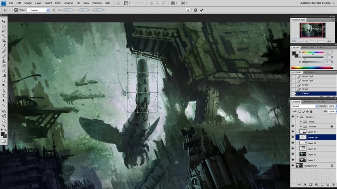Image resolution: width=337 pixels, height=189 pixels.
Task: Select the Lasso tool
Action: [4, 32]
